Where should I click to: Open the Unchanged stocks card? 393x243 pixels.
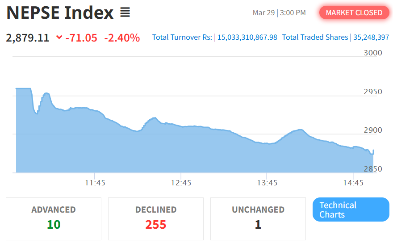point(258,218)
